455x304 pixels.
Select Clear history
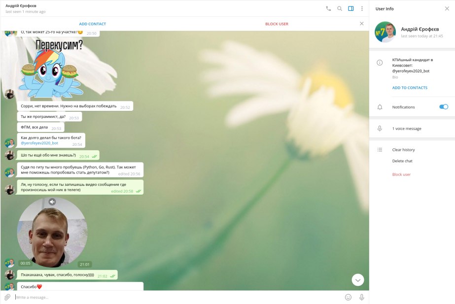pos(403,150)
